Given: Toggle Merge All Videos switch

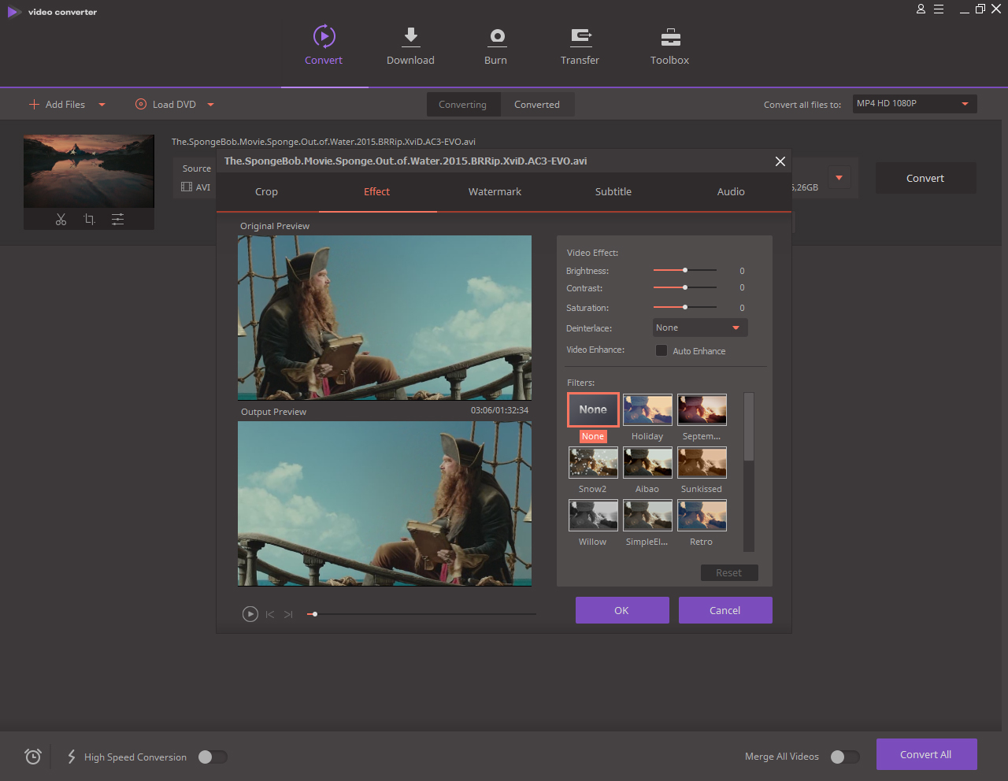Looking at the screenshot, I should click(845, 757).
